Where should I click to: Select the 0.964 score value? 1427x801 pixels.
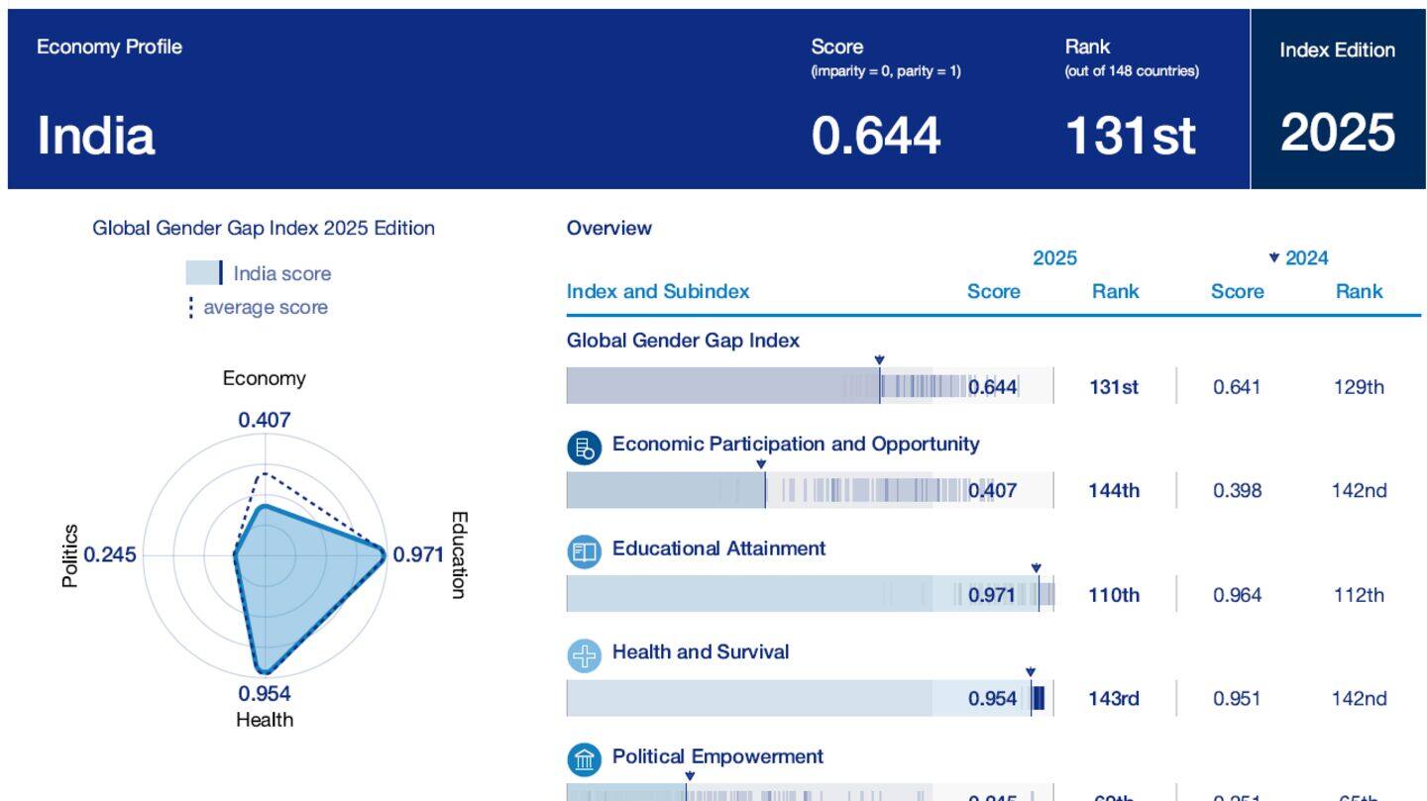[1237, 594]
